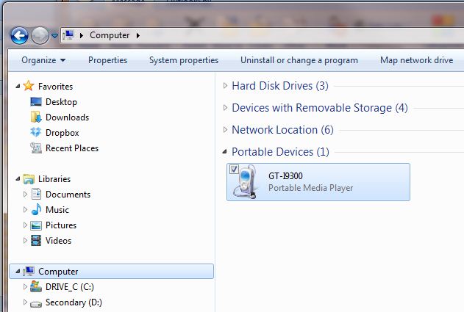
Task: Click the Downloads folder icon
Action: click(36, 117)
